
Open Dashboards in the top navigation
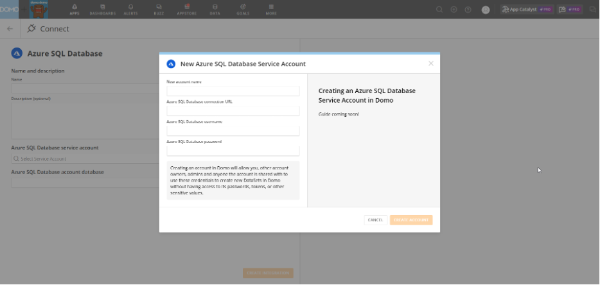click(x=103, y=9)
